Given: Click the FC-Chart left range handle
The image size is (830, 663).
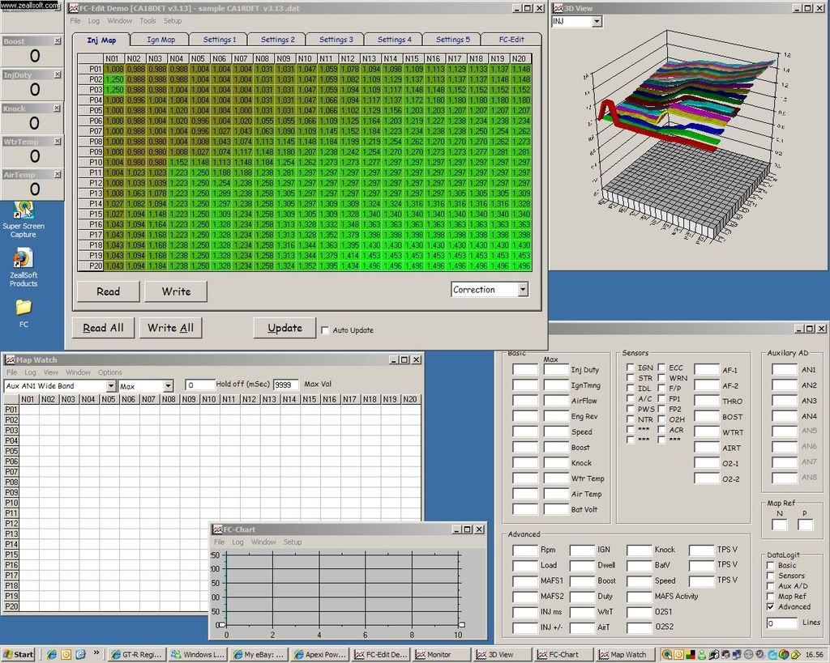Looking at the screenshot, I should [220, 625].
